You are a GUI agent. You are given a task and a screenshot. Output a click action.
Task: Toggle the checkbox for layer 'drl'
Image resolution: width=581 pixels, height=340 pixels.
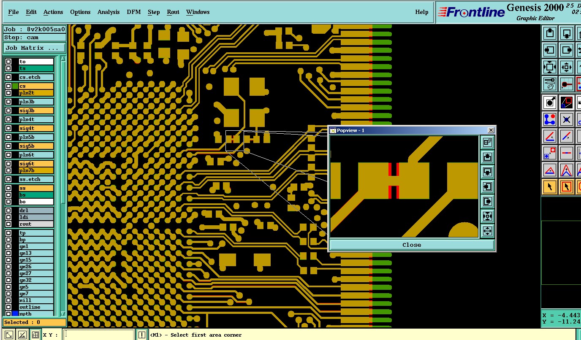pos(8,210)
